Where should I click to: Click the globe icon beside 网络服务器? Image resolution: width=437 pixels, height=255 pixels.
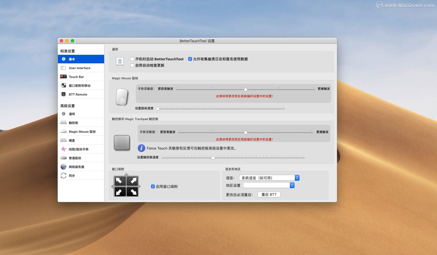[x=64, y=167]
